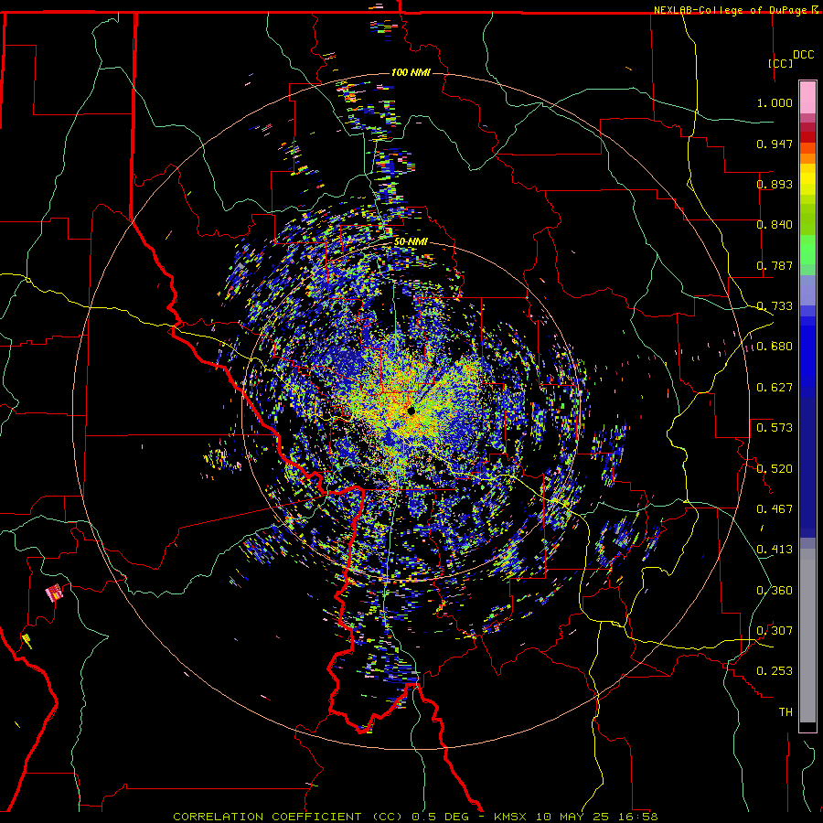Click the 0.413 scale value
The image size is (823, 823).
(x=775, y=550)
